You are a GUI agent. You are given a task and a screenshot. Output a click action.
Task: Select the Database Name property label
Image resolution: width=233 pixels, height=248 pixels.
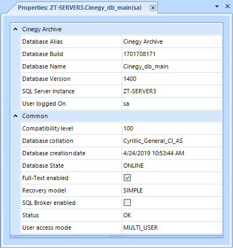click(44, 66)
